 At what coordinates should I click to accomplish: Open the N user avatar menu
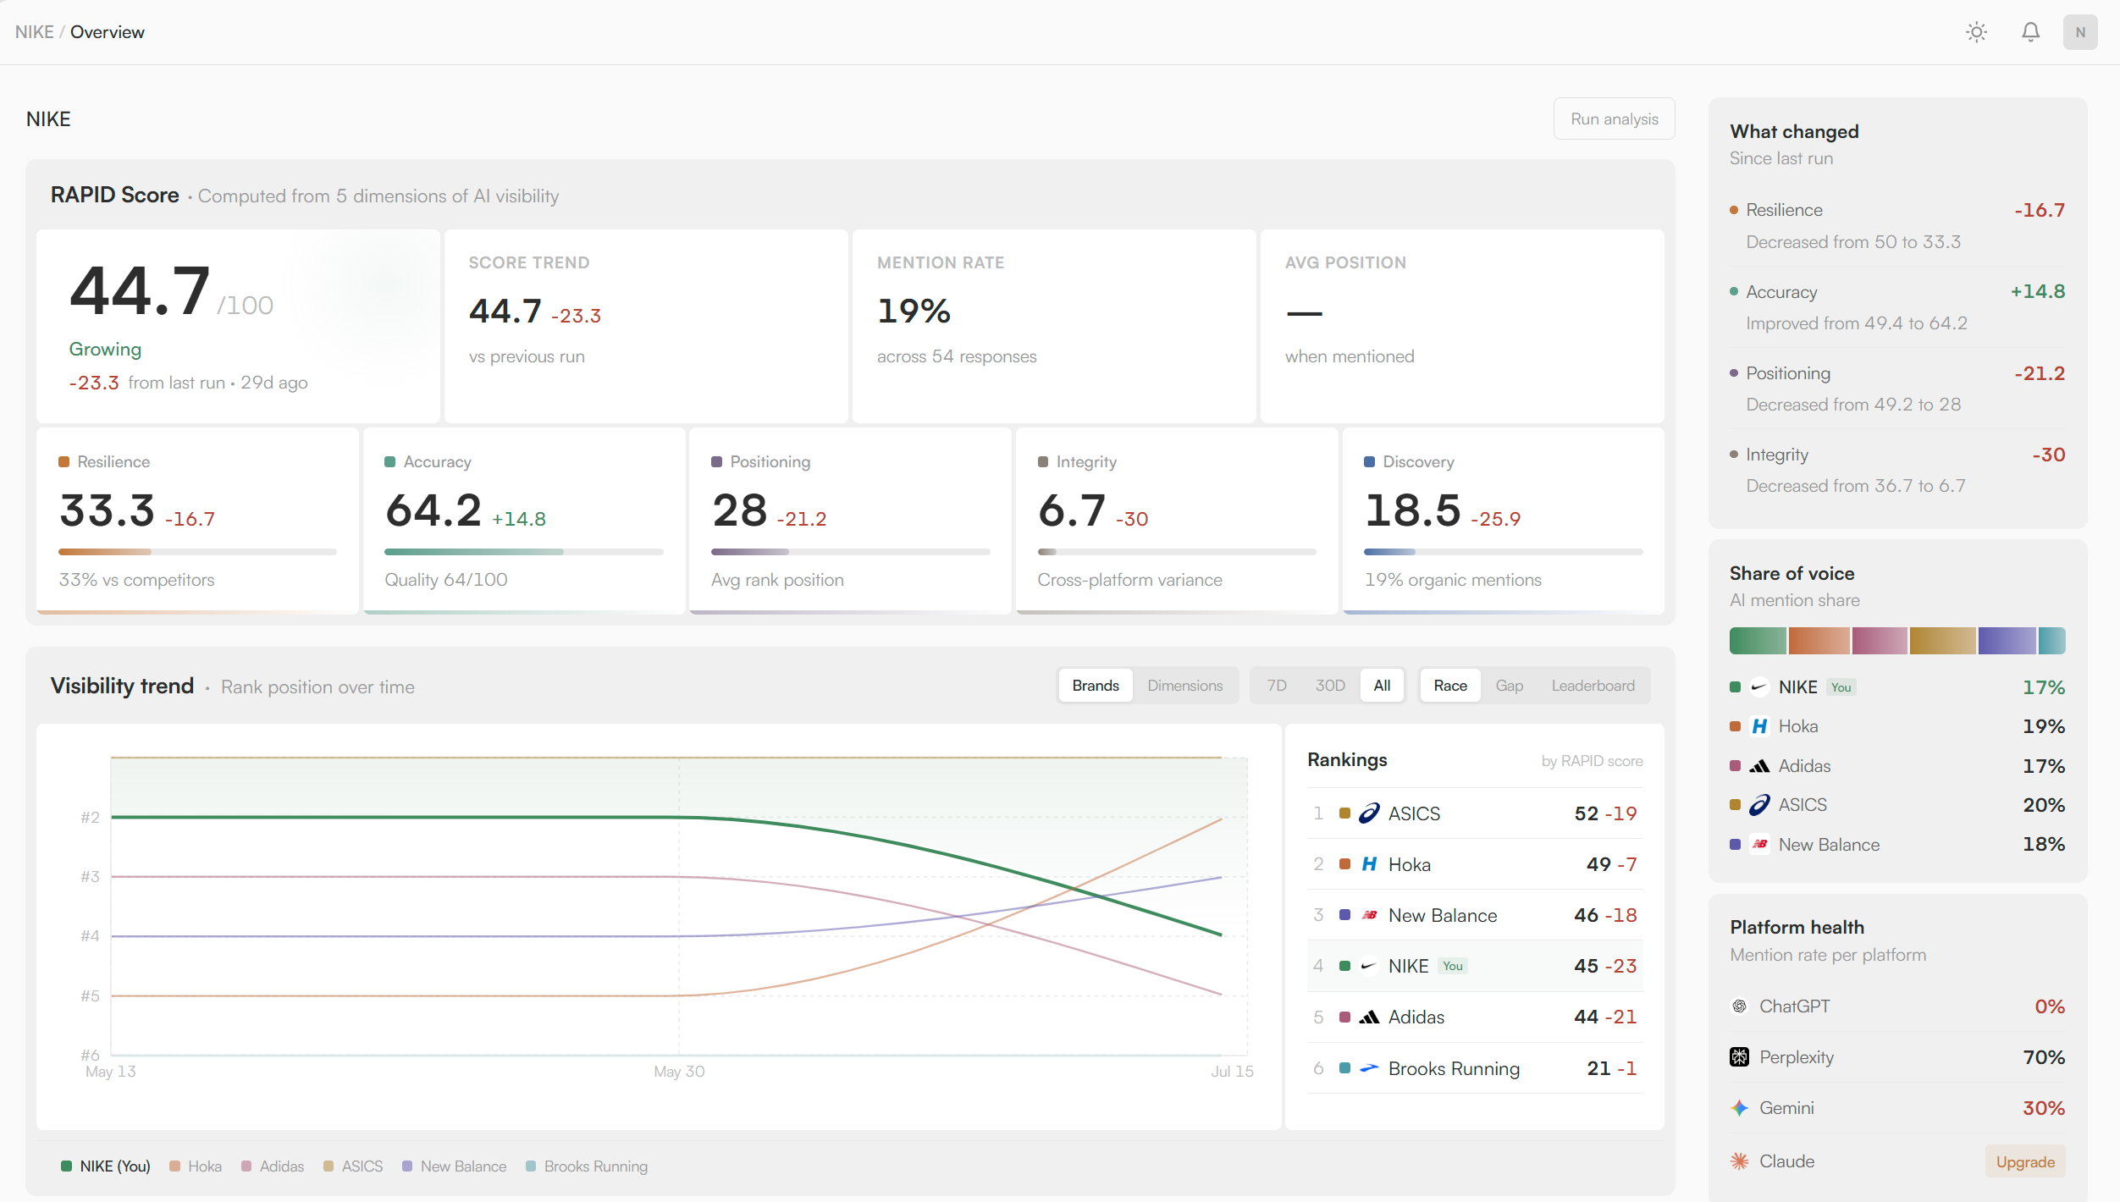2080,32
